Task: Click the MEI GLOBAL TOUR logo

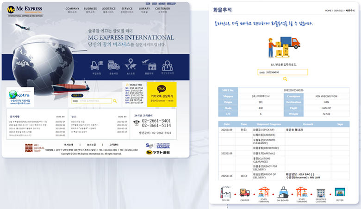Action: pos(35,148)
